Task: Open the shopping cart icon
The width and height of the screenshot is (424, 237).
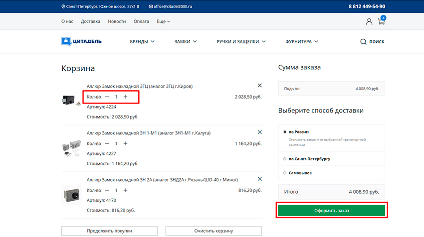Action: (x=382, y=21)
